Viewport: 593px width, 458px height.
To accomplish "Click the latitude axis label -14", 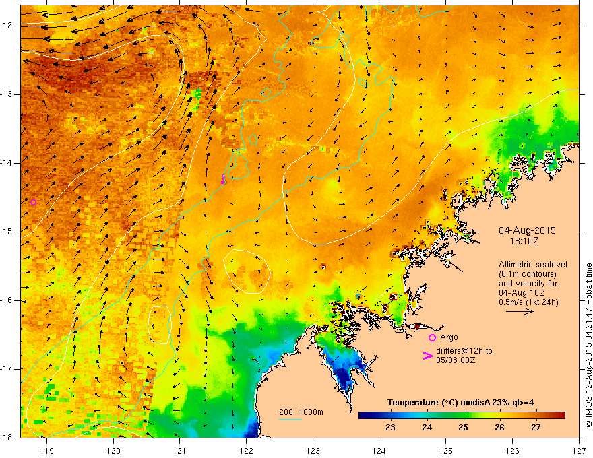I will (x=7, y=163).
